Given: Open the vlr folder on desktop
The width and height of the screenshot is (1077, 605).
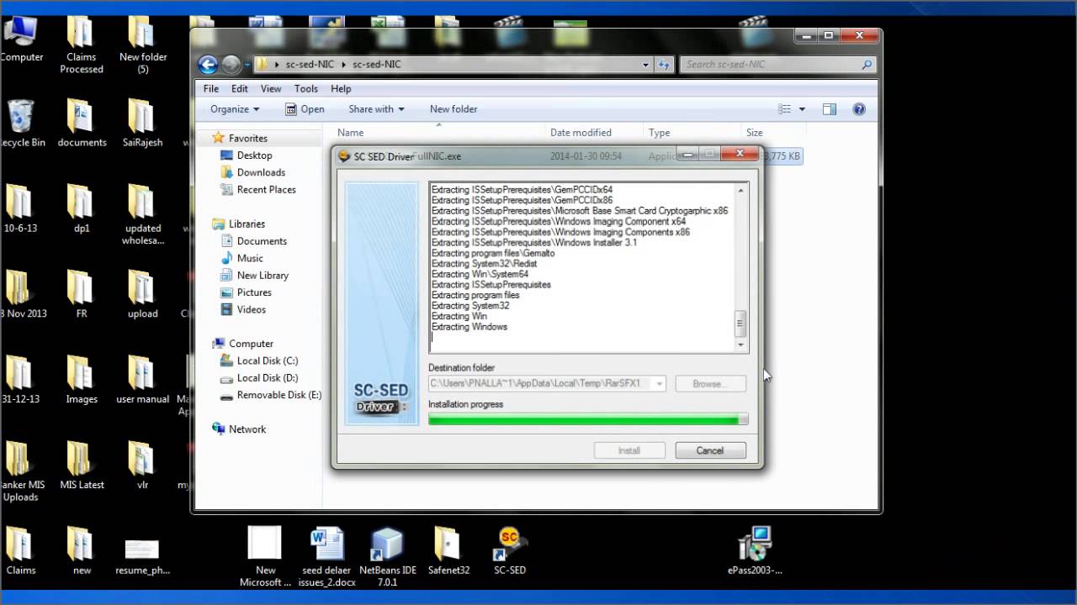Looking at the screenshot, I should pyautogui.click(x=142, y=466).
